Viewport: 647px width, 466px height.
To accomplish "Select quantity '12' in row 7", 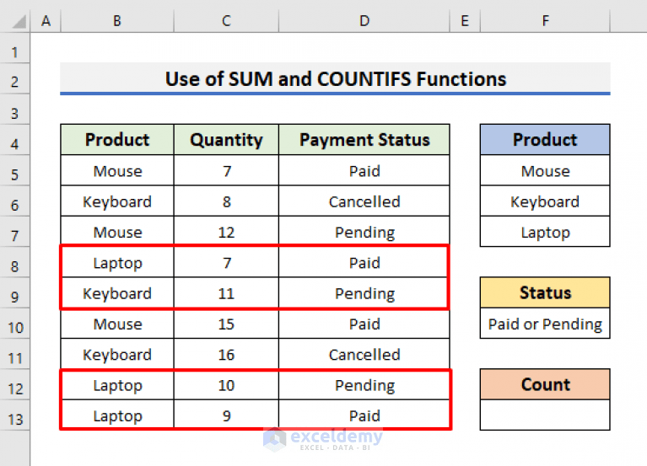I will pyautogui.click(x=226, y=232).
